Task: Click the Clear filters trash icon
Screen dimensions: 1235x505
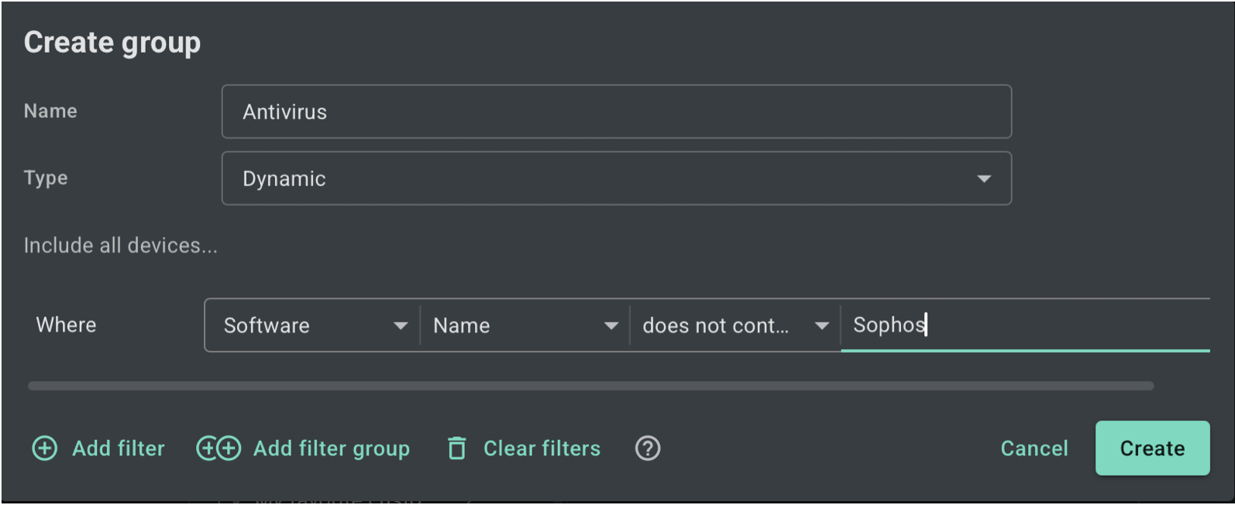Action: point(457,448)
